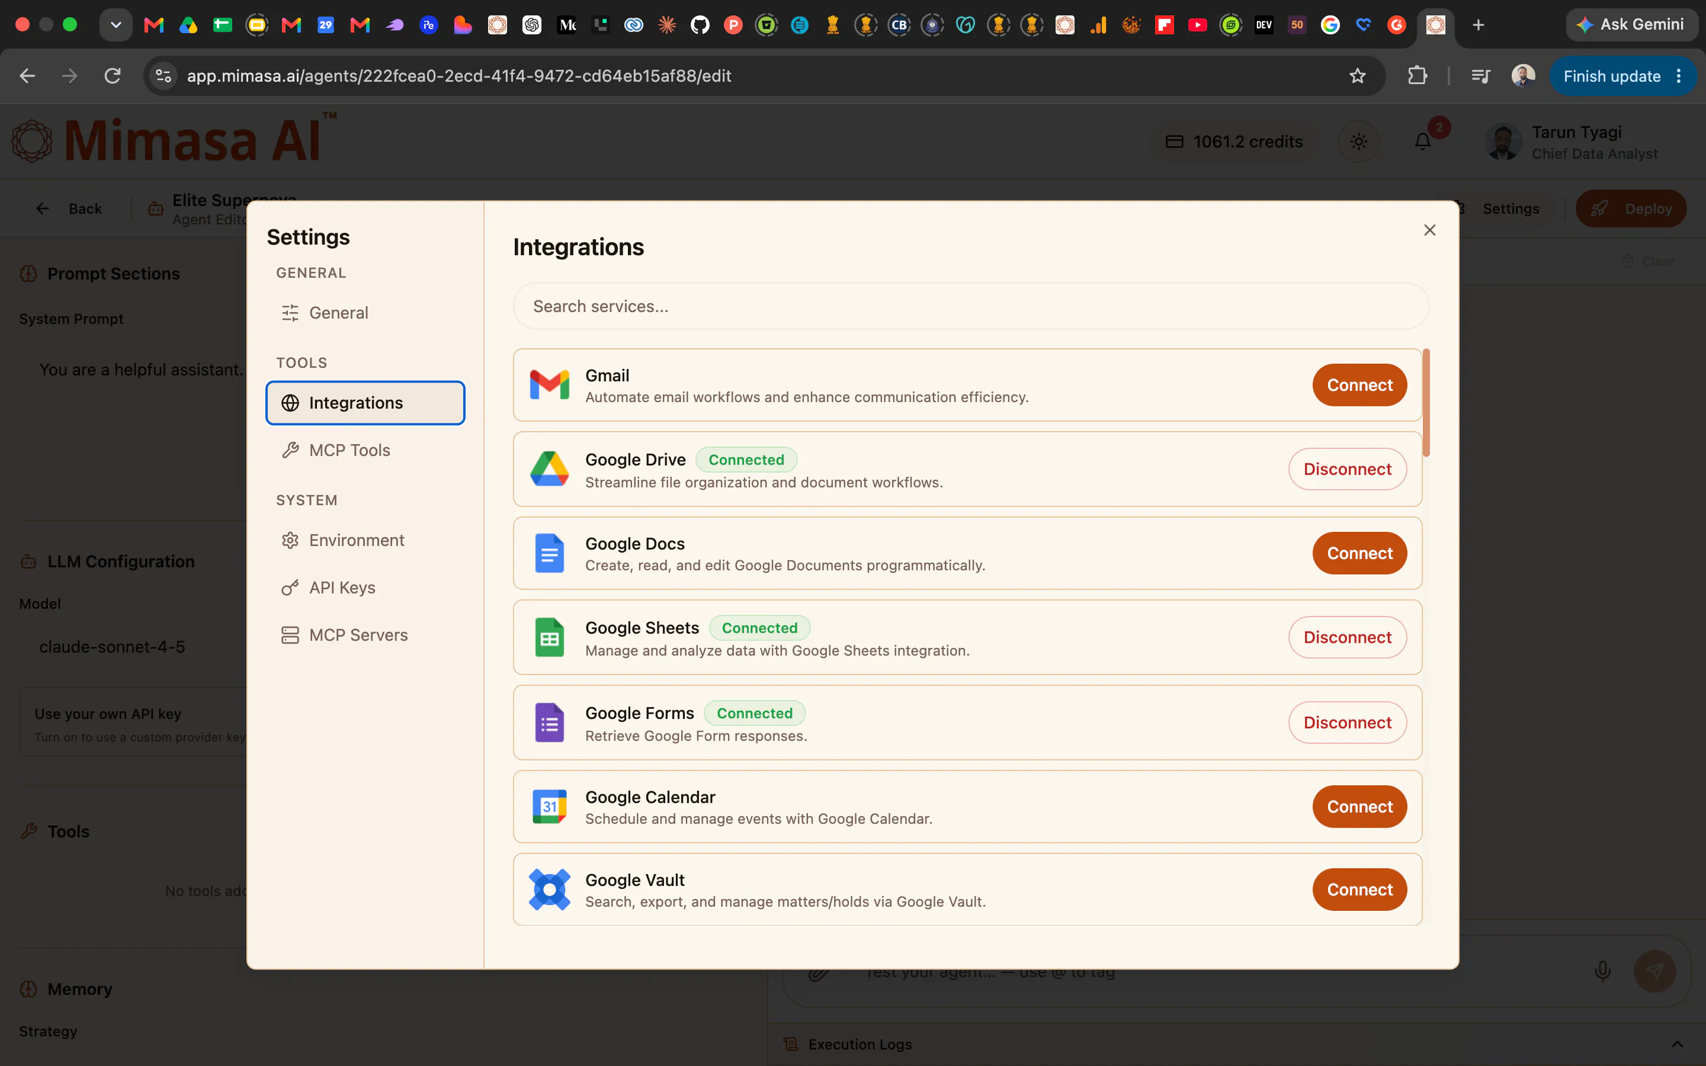Open MCP Servers in the settings sidebar
The width and height of the screenshot is (1706, 1066).
pos(365,634)
